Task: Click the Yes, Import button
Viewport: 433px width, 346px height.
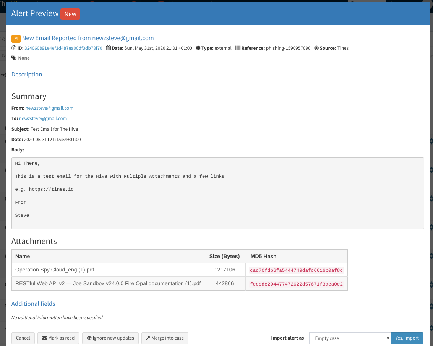Action: (407, 338)
